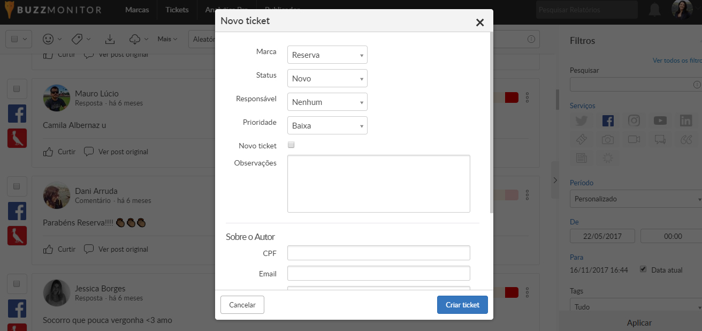Screen dimensions: 702x331
Task: Select the Mauro Lúcio post checkbox
Action: click(x=16, y=89)
